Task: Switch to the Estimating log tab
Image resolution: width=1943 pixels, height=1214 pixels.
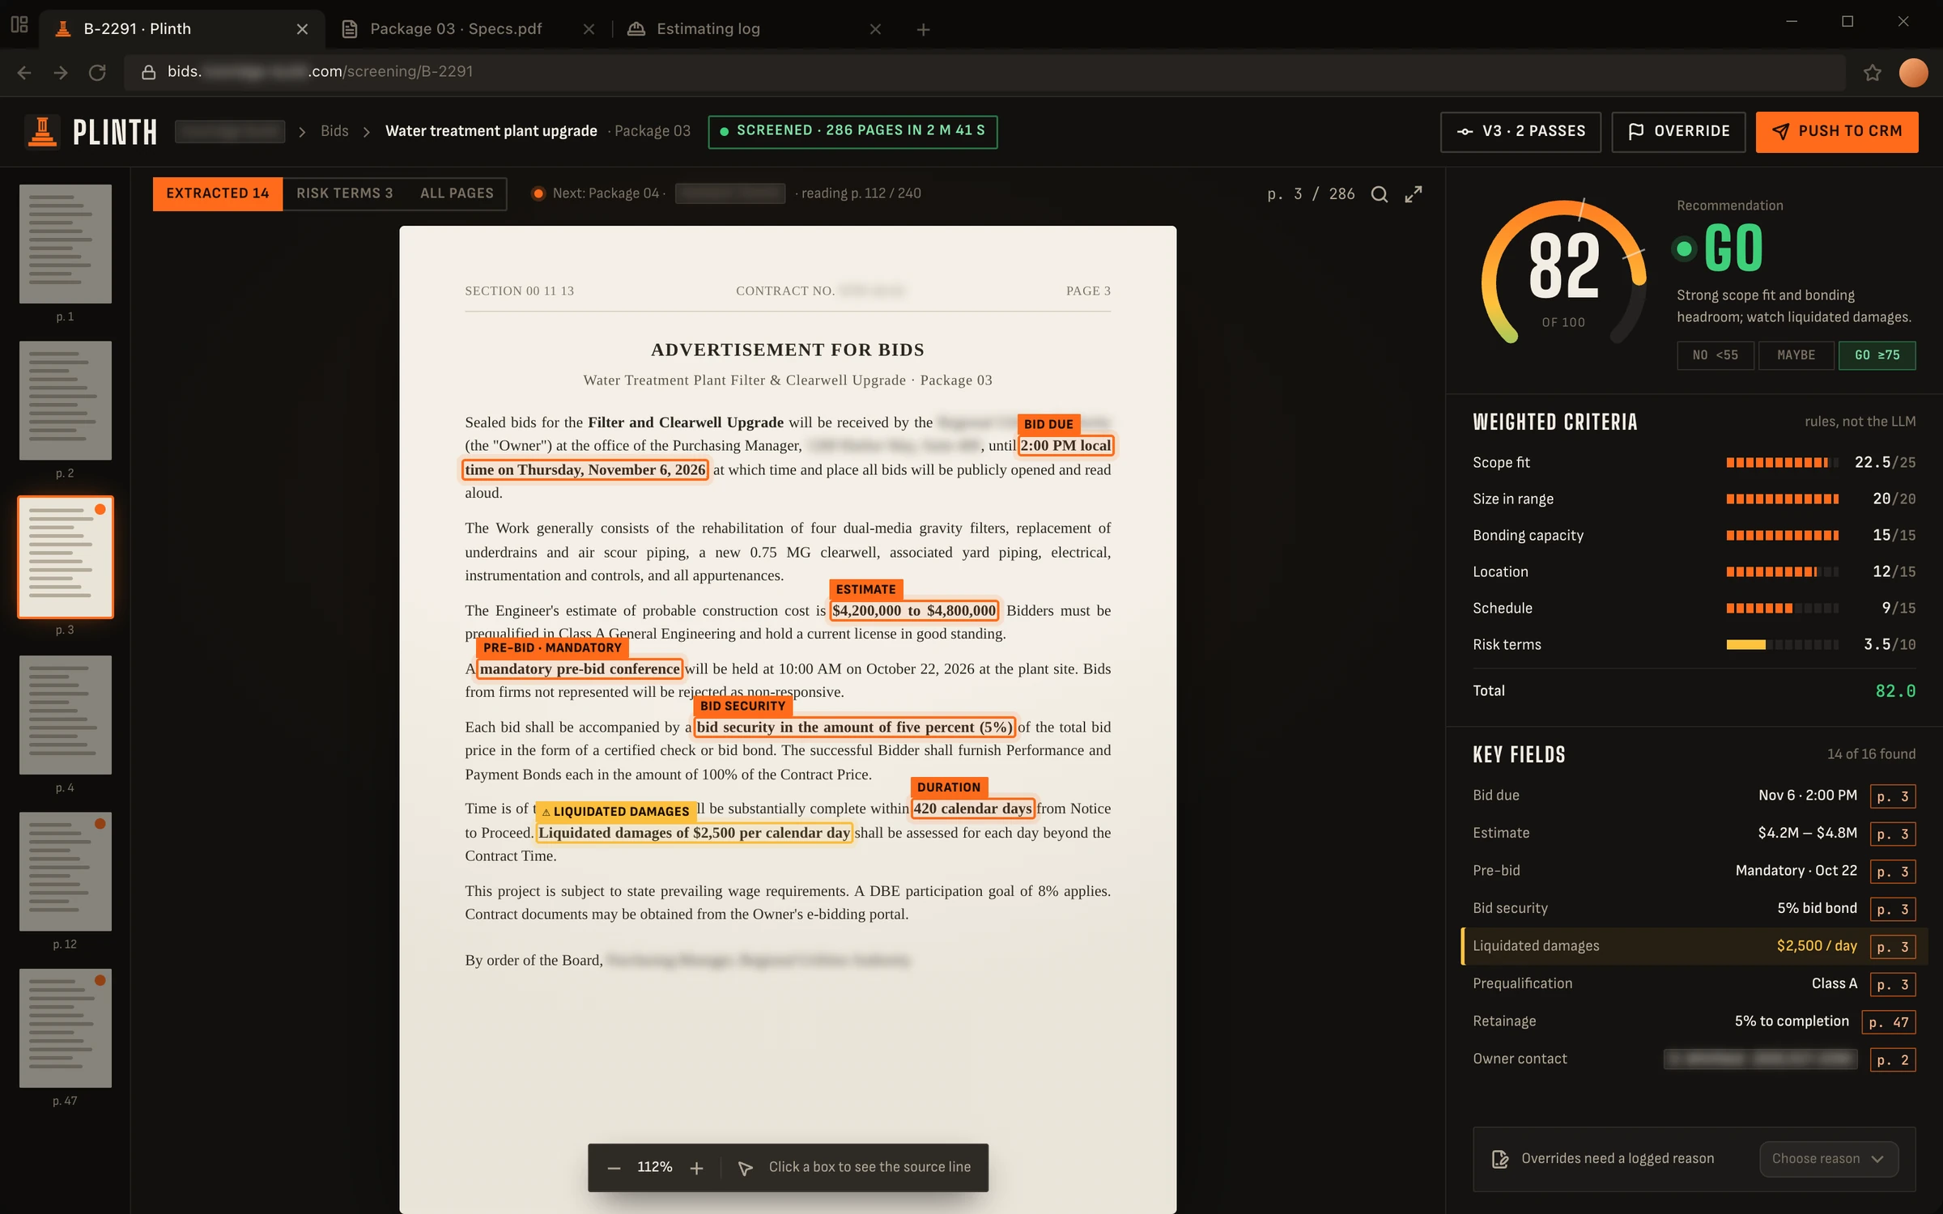Action: coord(753,29)
